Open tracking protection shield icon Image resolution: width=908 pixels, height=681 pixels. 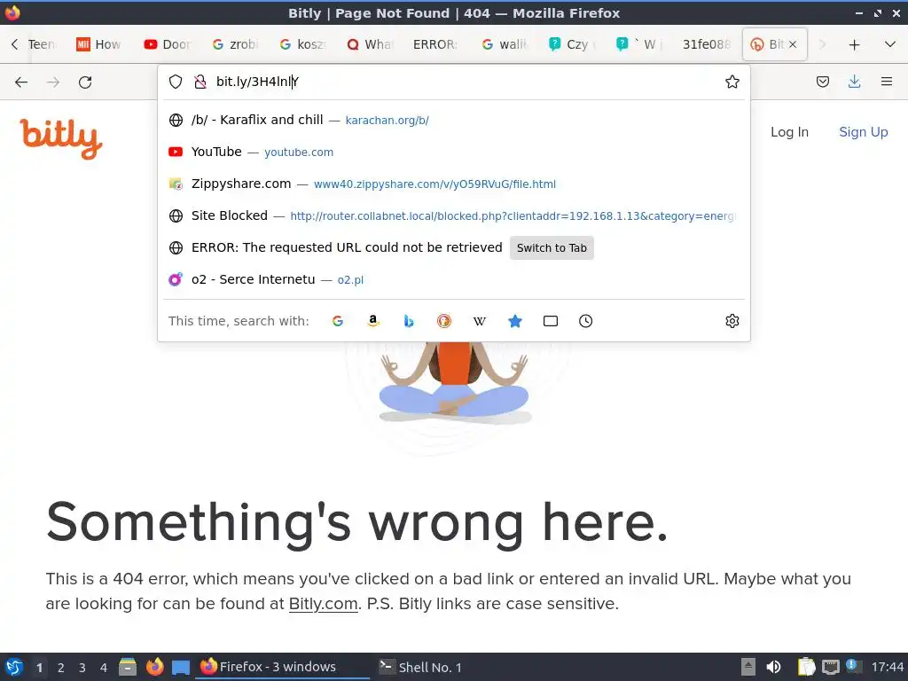(176, 82)
